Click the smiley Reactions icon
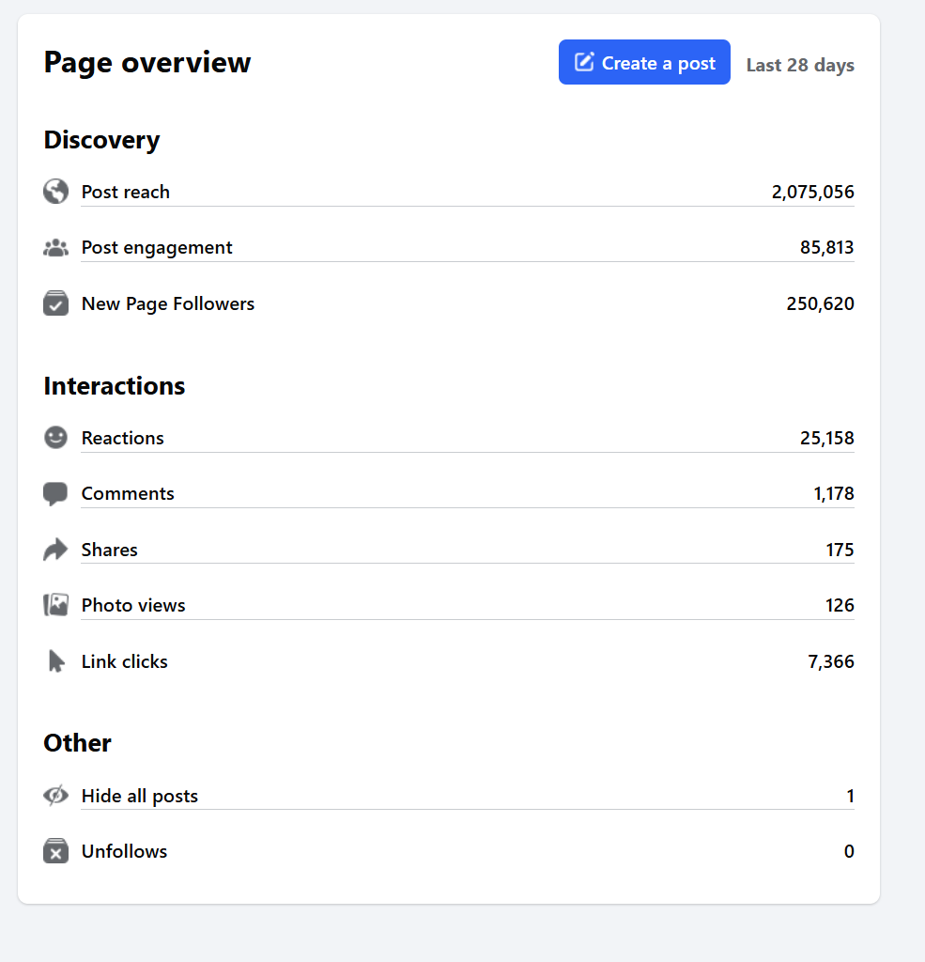Viewport: 925px width, 962px height. (x=56, y=438)
